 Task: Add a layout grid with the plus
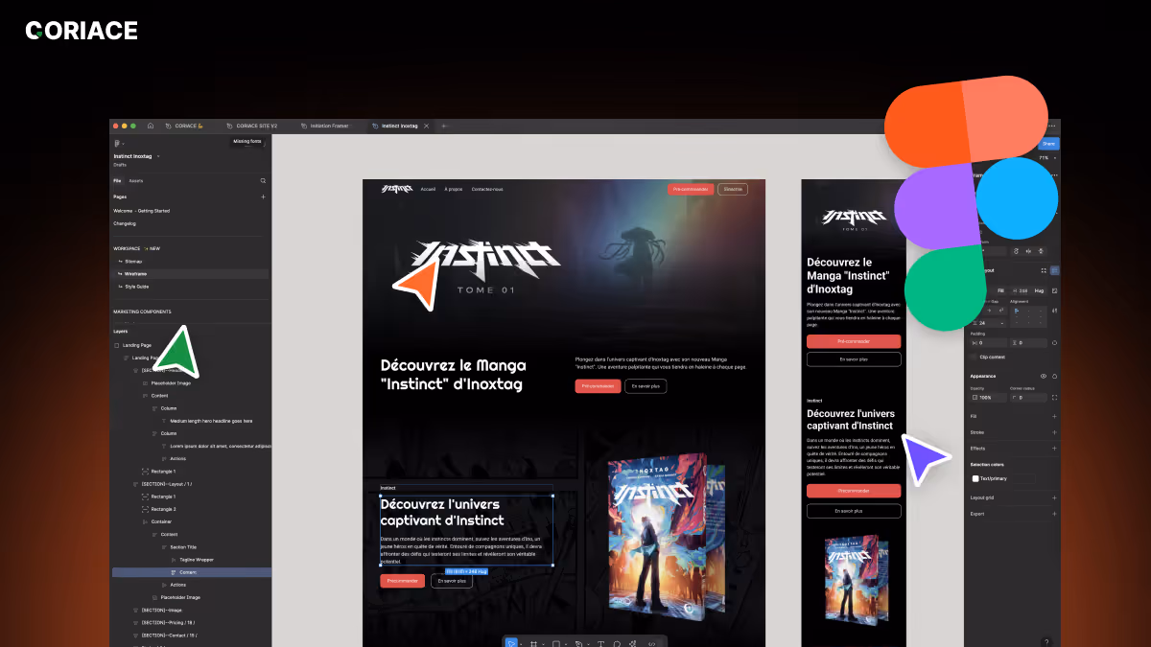[1054, 497]
